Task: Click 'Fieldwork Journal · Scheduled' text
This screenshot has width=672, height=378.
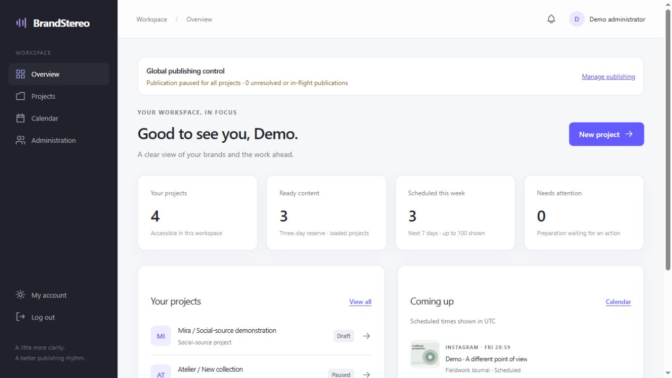Action: (x=483, y=370)
